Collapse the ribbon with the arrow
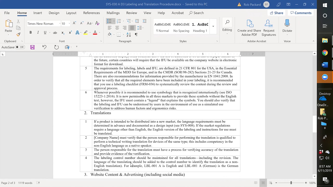Image resolution: width=333 pixels, height=187 pixels. pos(313,41)
